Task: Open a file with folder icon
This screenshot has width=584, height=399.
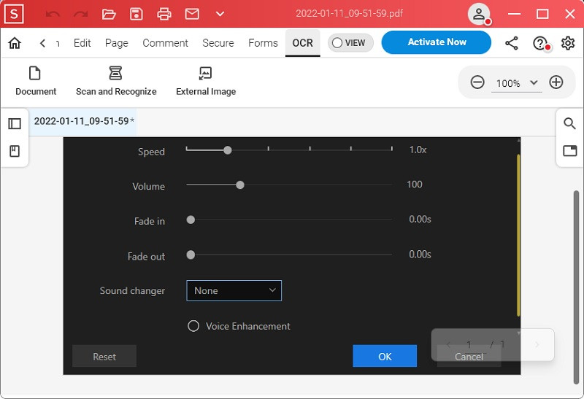Action: coord(109,14)
